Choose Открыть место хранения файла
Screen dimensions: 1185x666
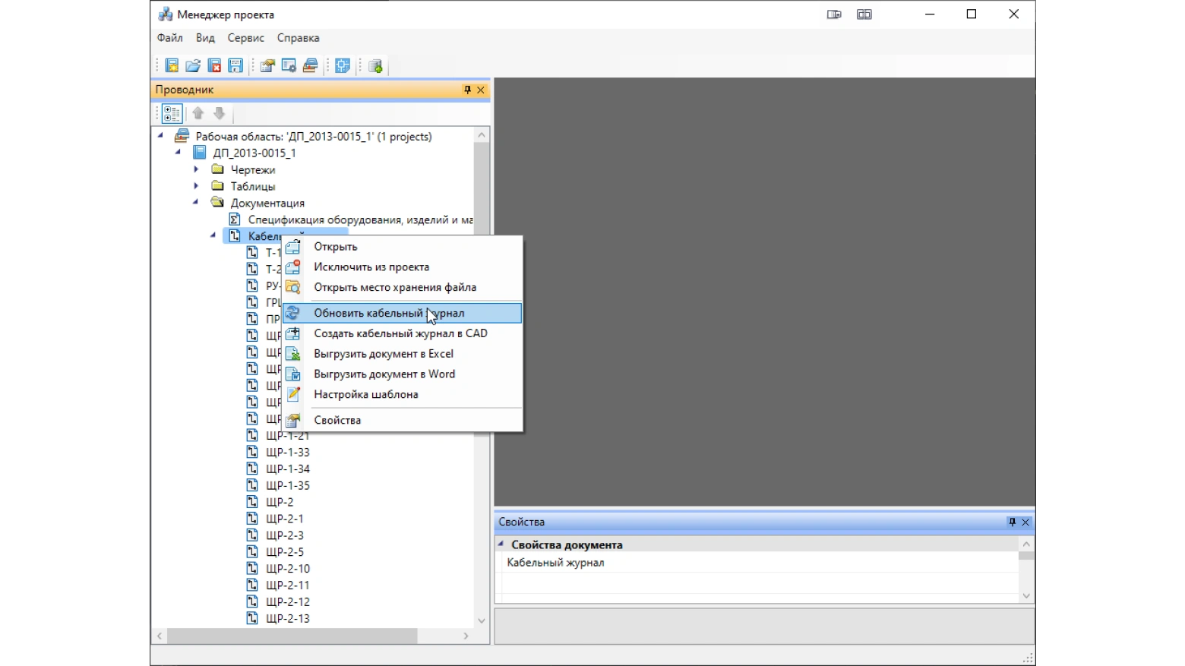[403, 288]
